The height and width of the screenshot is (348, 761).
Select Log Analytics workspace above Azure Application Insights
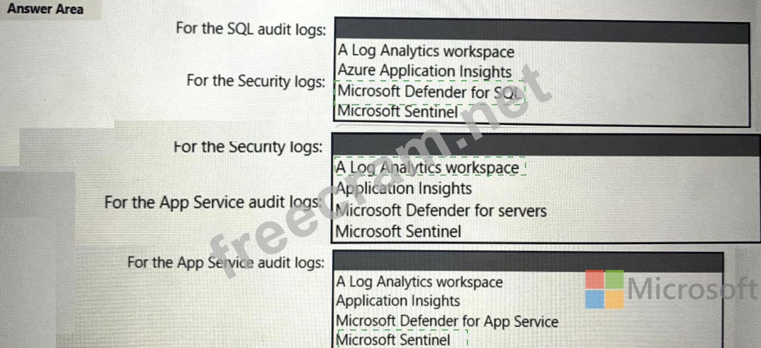coord(426,51)
